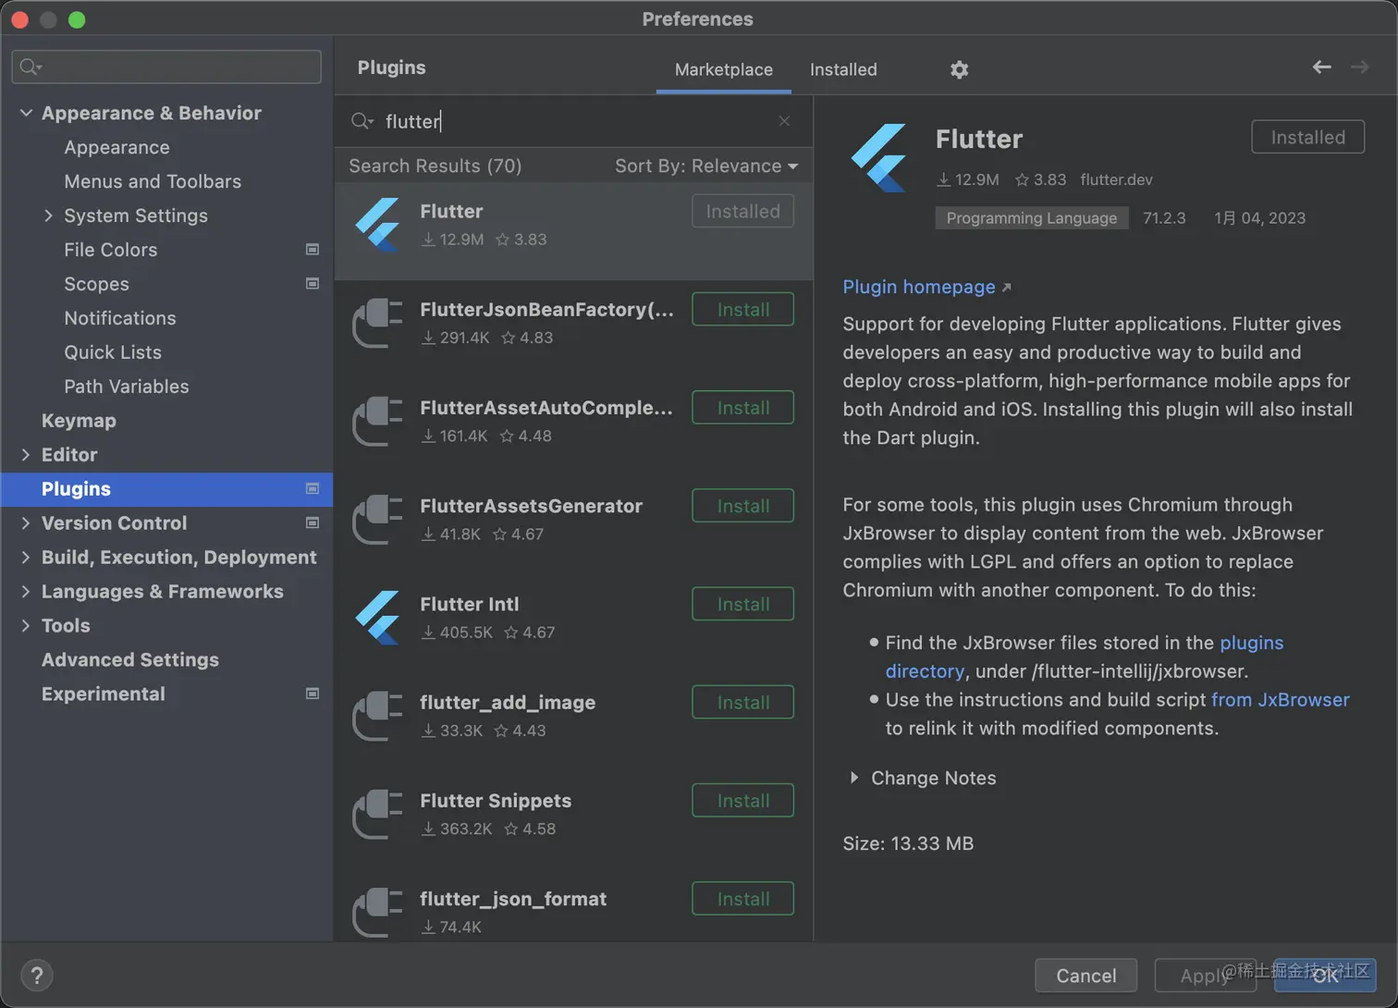Select Flutter Snippets plugin icon
1398x1008 pixels.
point(377,814)
